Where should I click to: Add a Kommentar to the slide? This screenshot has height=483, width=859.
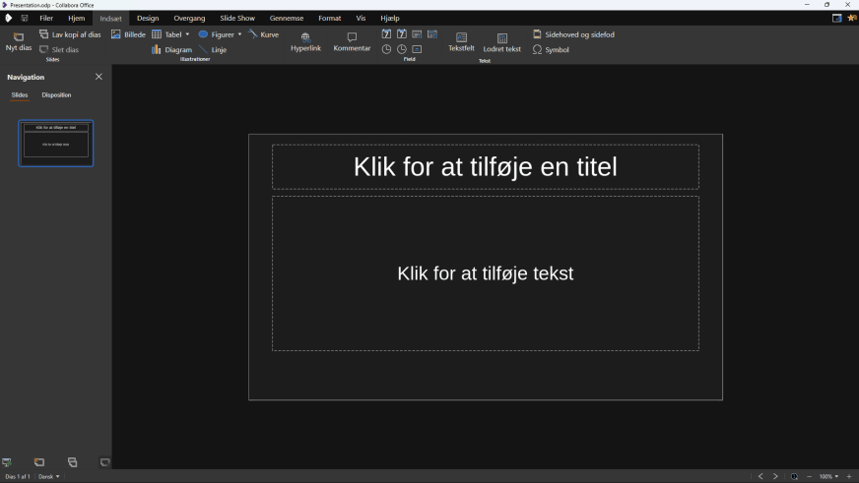tap(352, 41)
